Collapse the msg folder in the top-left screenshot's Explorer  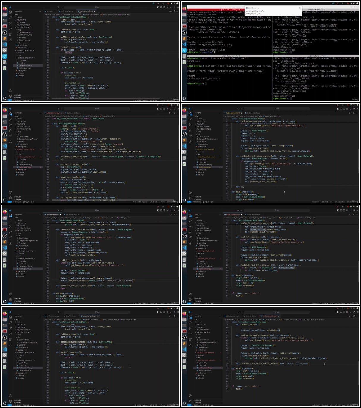29,30
